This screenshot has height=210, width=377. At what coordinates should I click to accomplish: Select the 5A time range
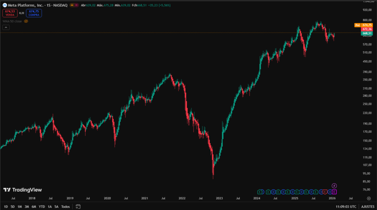(x=56, y=207)
